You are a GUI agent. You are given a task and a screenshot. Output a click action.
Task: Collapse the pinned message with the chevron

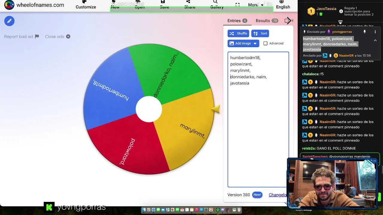click(x=375, y=40)
